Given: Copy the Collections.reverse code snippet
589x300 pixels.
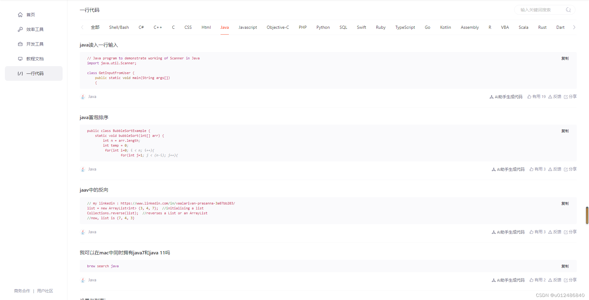Looking at the screenshot, I should click(565, 204).
